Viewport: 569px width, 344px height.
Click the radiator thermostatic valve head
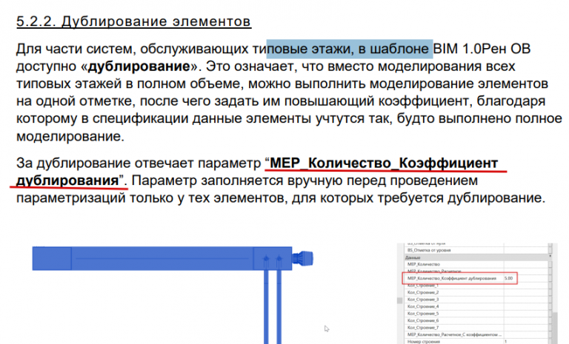pos(303,258)
